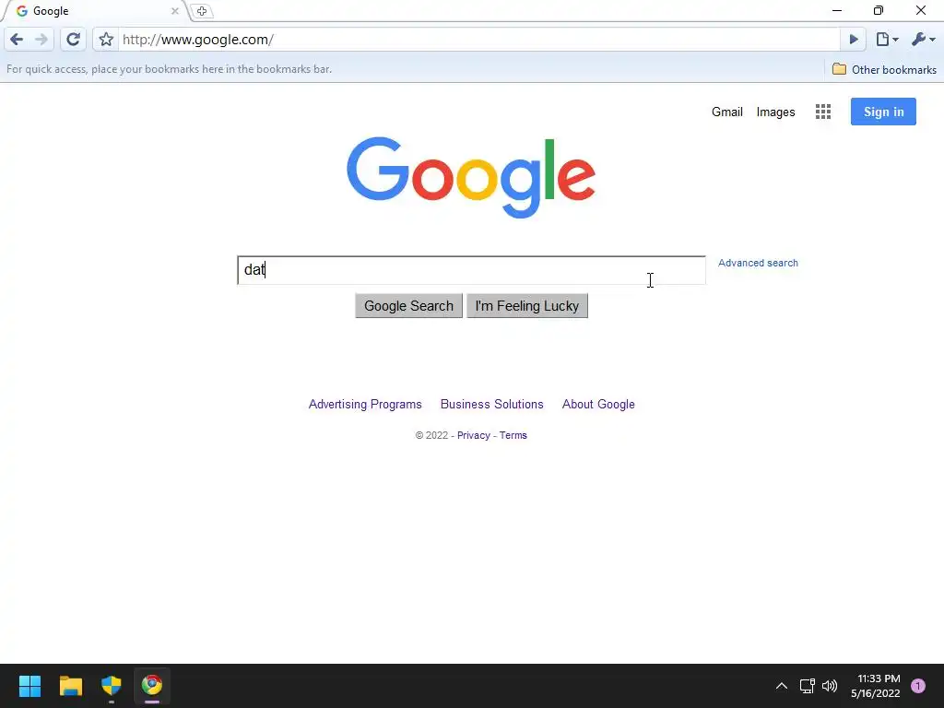
Task: Minimize the browser window
Action: point(837,11)
